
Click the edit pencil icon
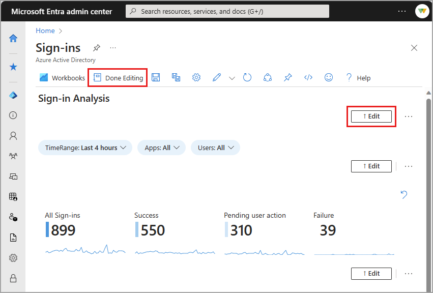216,77
